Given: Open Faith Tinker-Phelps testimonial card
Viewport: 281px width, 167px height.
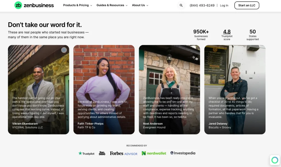Looking at the screenshot, I should pyautogui.click(x=104, y=90).
